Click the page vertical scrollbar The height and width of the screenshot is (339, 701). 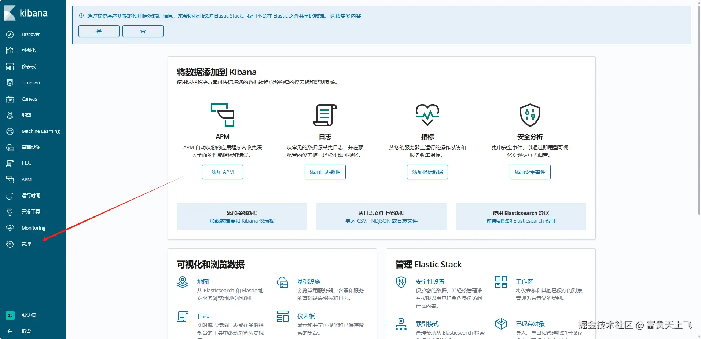(x=698, y=110)
